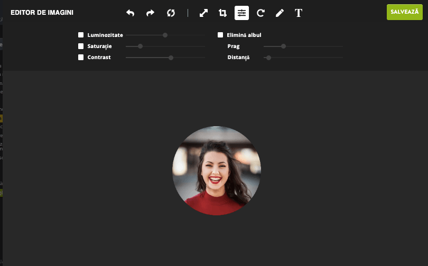Click the Distanță label
This screenshot has height=266, width=428.
pos(238,58)
